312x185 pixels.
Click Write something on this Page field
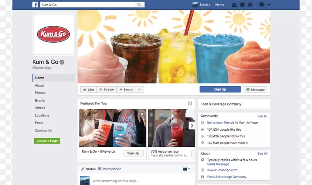coord(115,181)
